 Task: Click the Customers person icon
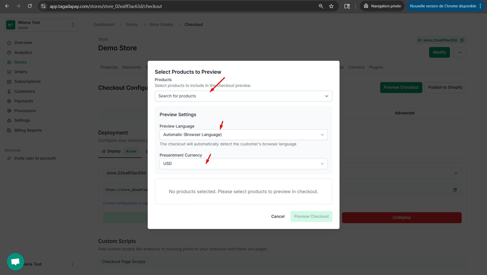tap(9, 91)
